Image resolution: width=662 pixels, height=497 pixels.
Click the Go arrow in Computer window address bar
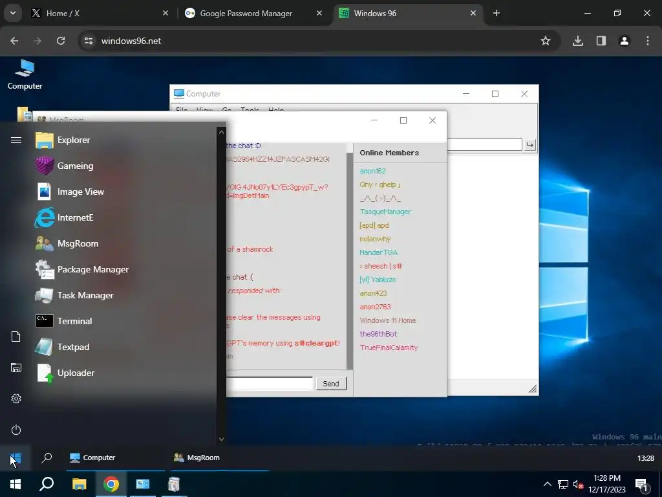[529, 145]
